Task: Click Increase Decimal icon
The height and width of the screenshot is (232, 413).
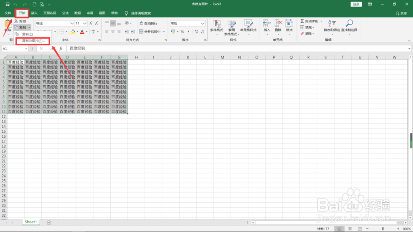Action: [x=196, y=32]
